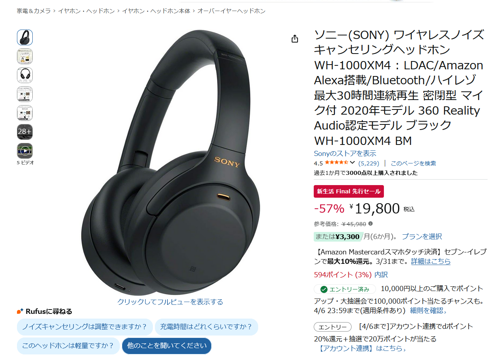Open the reference price info icon
Viewport: 497px width, 356px height.
pos(370,224)
